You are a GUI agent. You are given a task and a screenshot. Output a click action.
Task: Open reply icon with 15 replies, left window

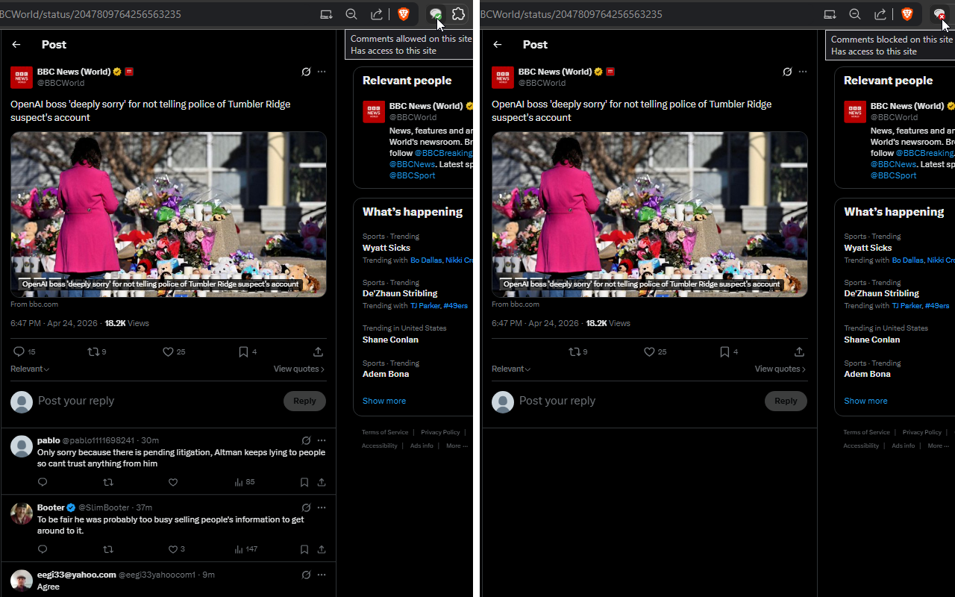(24, 351)
